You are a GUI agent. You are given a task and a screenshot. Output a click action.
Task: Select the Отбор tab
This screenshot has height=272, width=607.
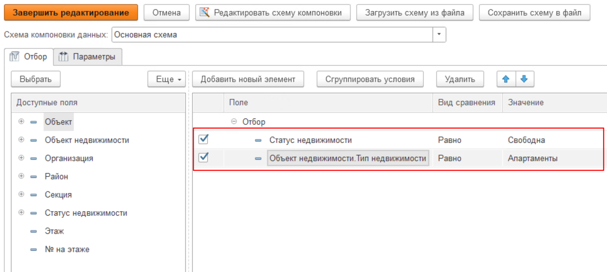coord(29,57)
